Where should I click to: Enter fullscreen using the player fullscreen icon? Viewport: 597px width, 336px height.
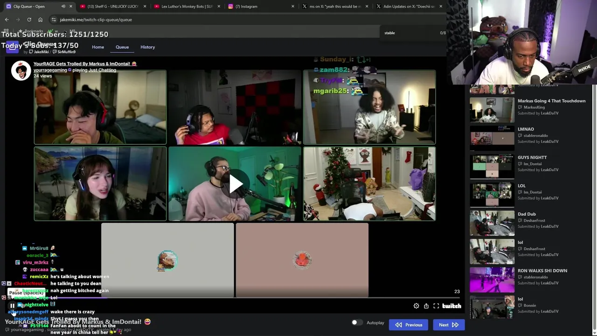point(436,306)
